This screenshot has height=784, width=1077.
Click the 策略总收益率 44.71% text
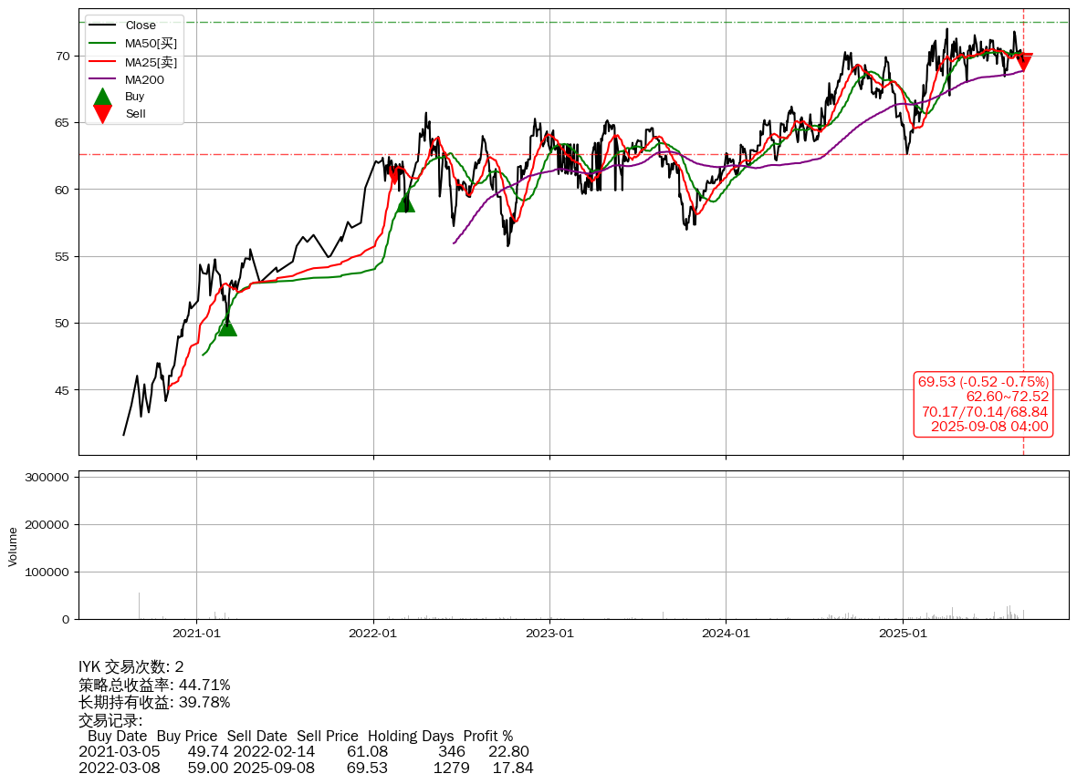154,685
